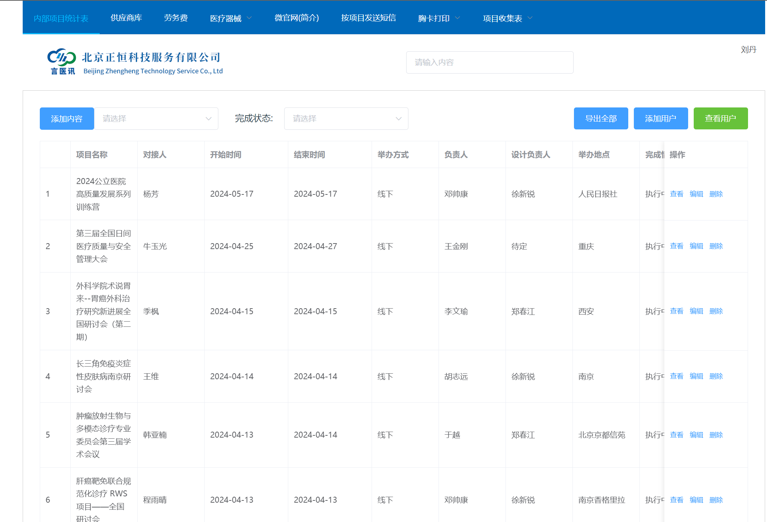The height and width of the screenshot is (522, 767).
Task: Click 查看 for the 杨芳 row
Action: coord(676,194)
